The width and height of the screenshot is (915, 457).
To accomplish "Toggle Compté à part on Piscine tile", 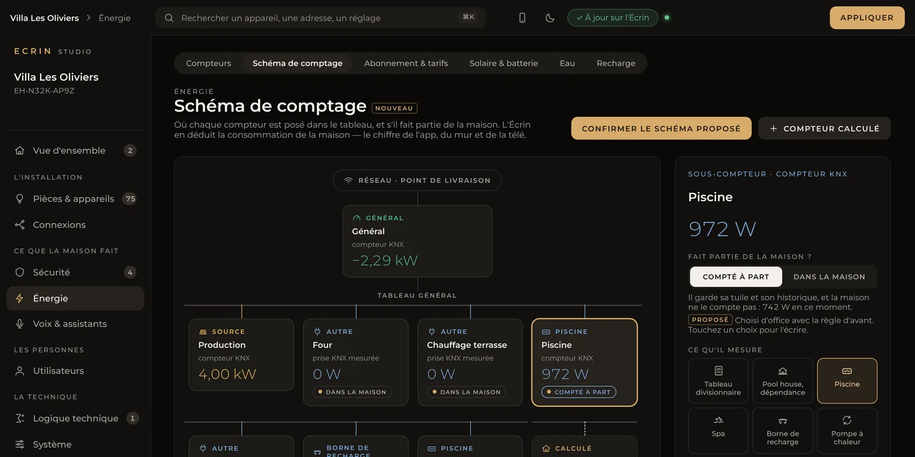I will [579, 392].
